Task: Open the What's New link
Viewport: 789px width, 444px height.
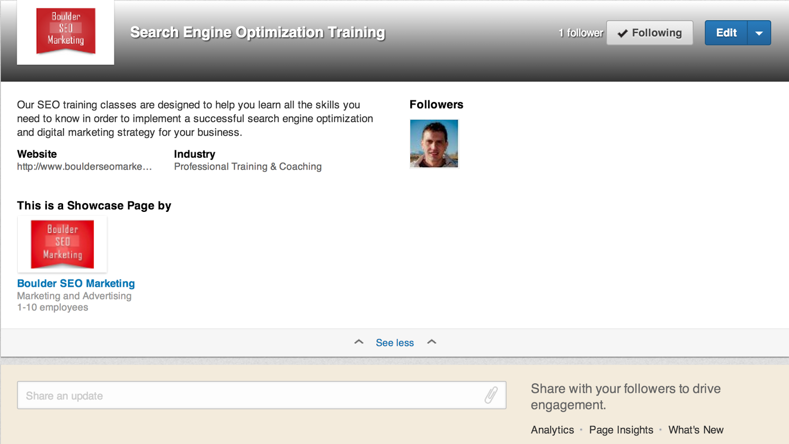Action: click(x=696, y=430)
